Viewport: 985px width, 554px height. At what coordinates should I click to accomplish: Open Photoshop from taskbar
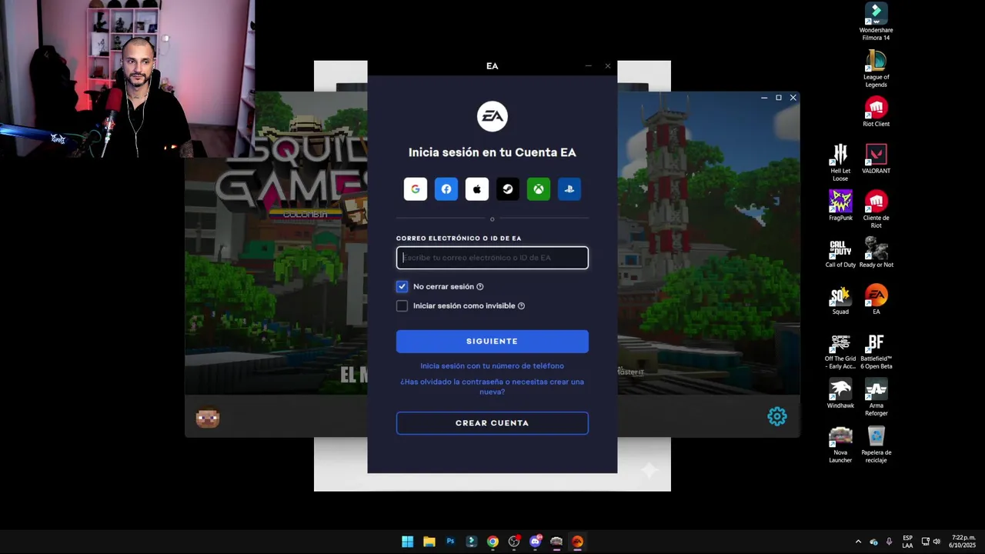(x=450, y=542)
